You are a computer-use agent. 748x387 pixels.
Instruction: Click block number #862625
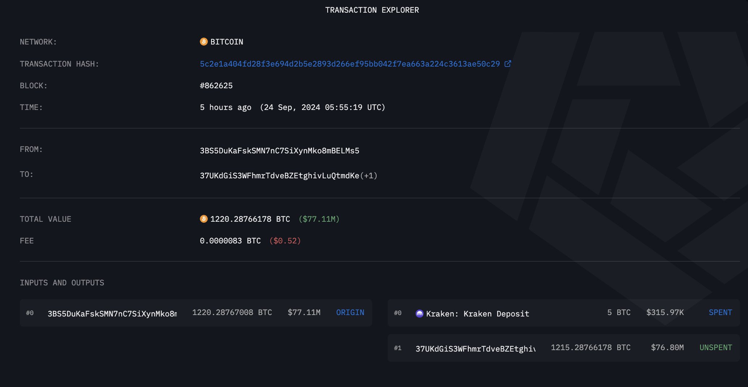216,86
